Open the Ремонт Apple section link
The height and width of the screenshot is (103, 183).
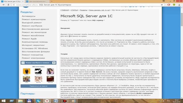(x=29, y=39)
